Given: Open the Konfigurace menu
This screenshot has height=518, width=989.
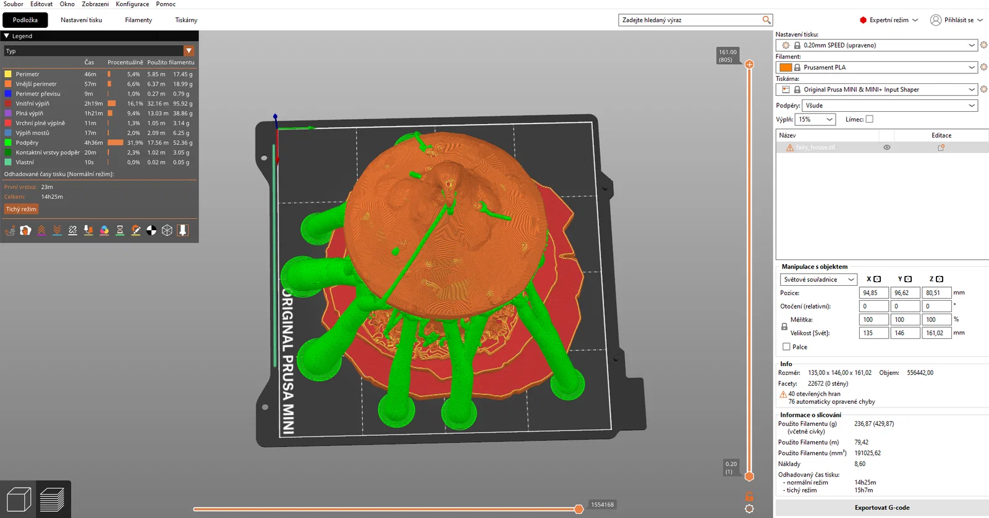Looking at the screenshot, I should pyautogui.click(x=132, y=4).
